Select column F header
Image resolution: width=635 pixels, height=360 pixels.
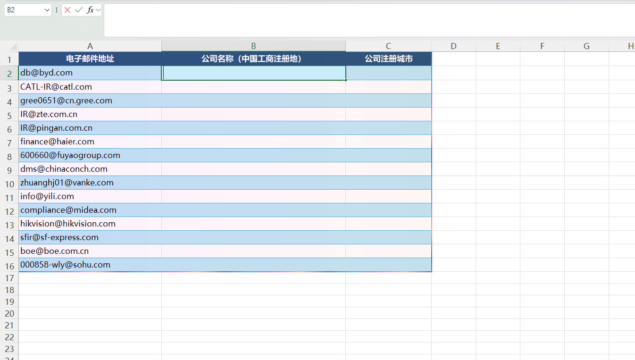542,46
